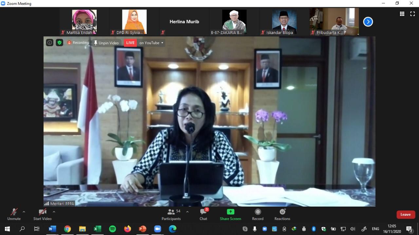
Task: Select Pribudiarta's video thumbnail
Action: [x=334, y=22]
